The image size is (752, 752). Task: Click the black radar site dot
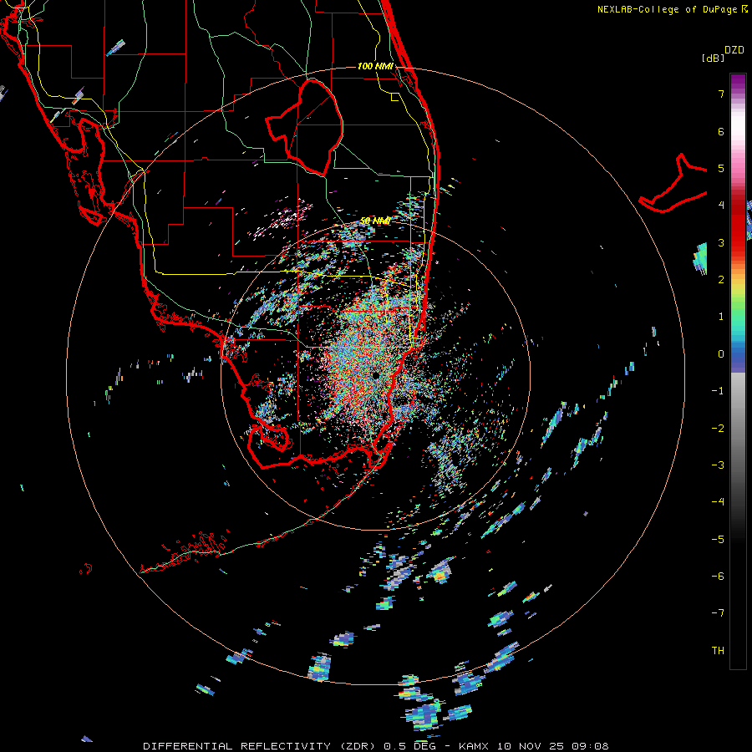[375, 375]
